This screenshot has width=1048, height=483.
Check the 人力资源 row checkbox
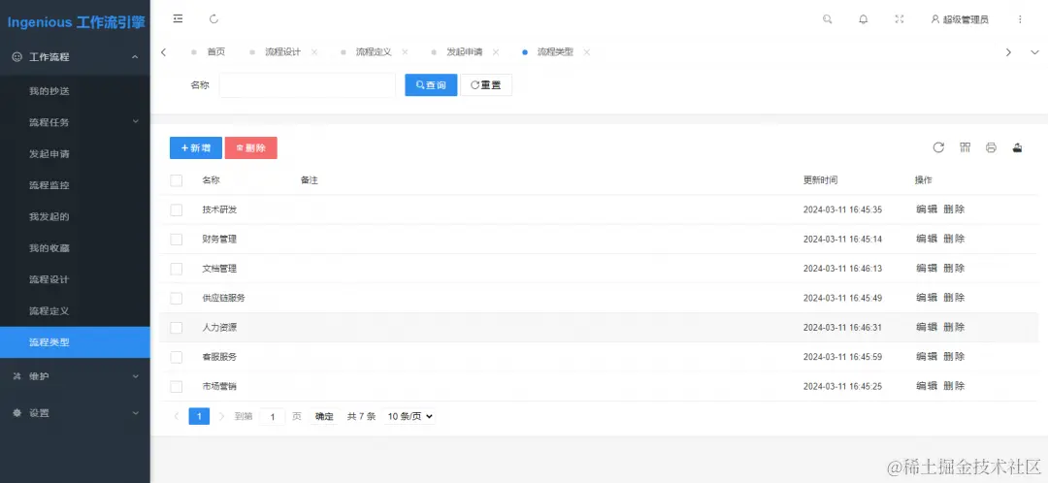coord(177,328)
